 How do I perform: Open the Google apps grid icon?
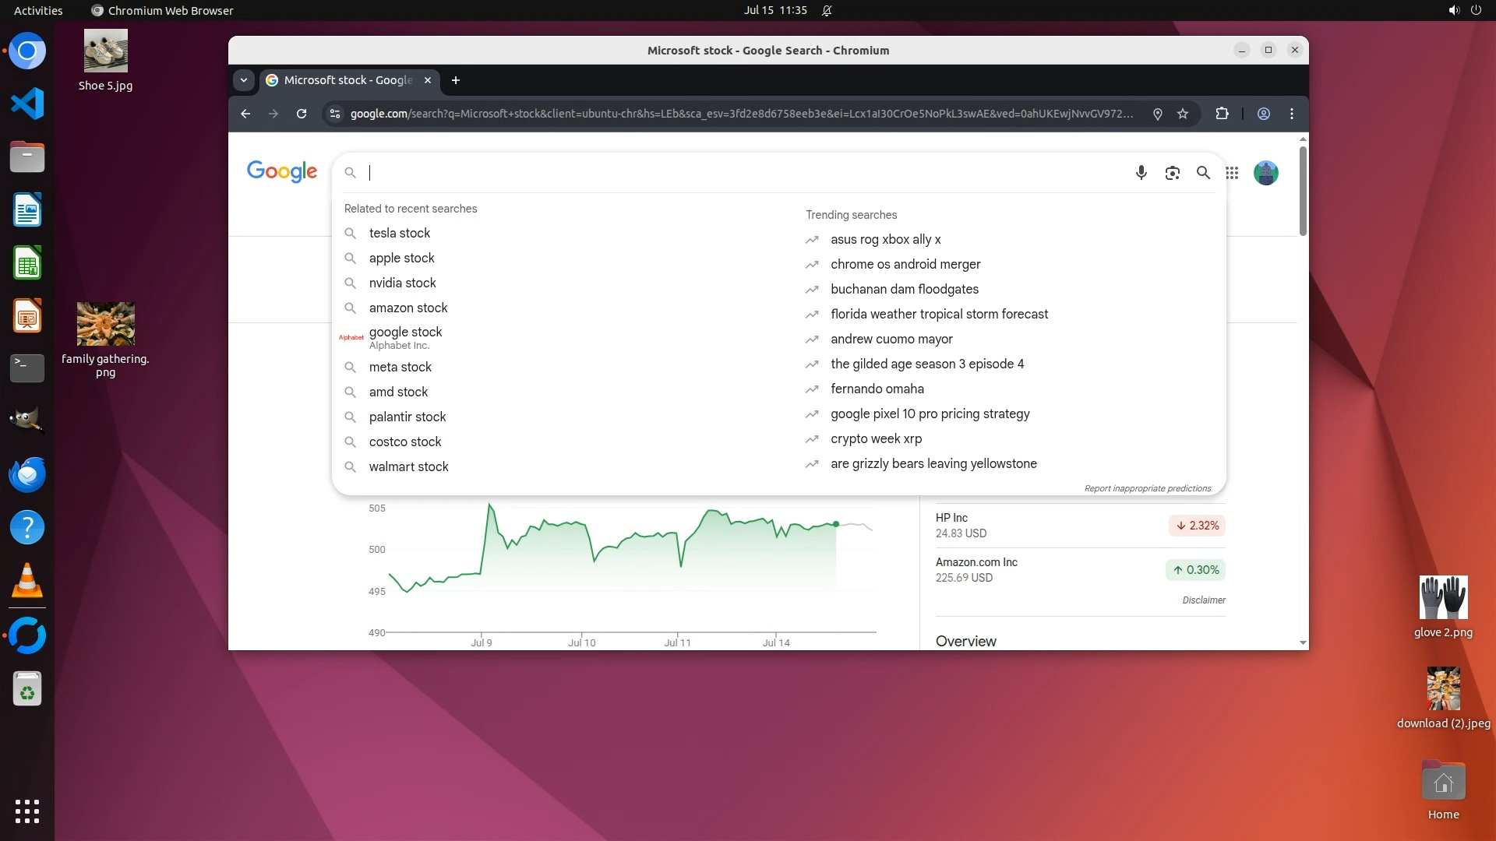(x=1232, y=173)
